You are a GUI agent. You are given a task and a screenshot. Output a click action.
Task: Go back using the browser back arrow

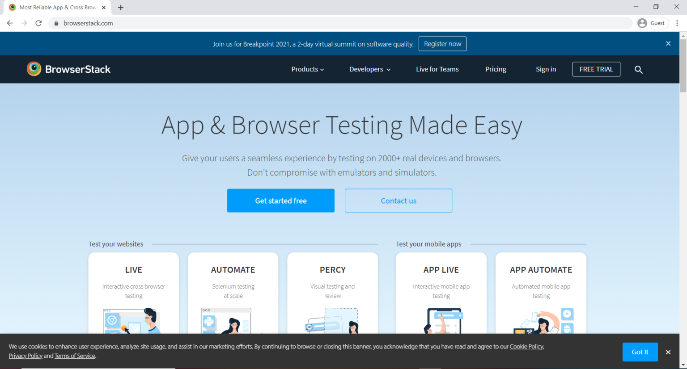[10, 23]
